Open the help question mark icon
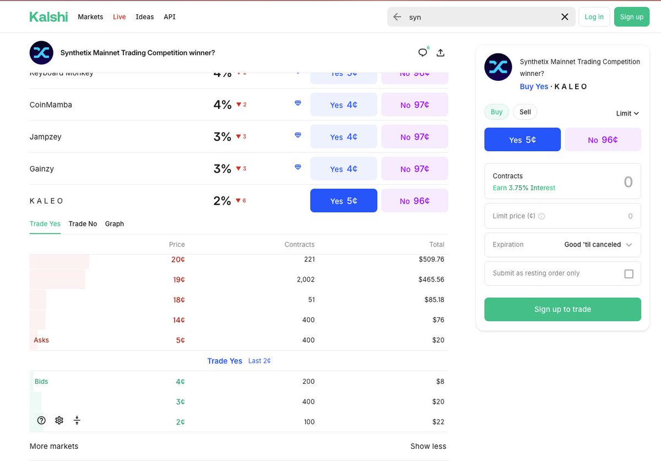This screenshot has height=473, width=661. tap(41, 420)
